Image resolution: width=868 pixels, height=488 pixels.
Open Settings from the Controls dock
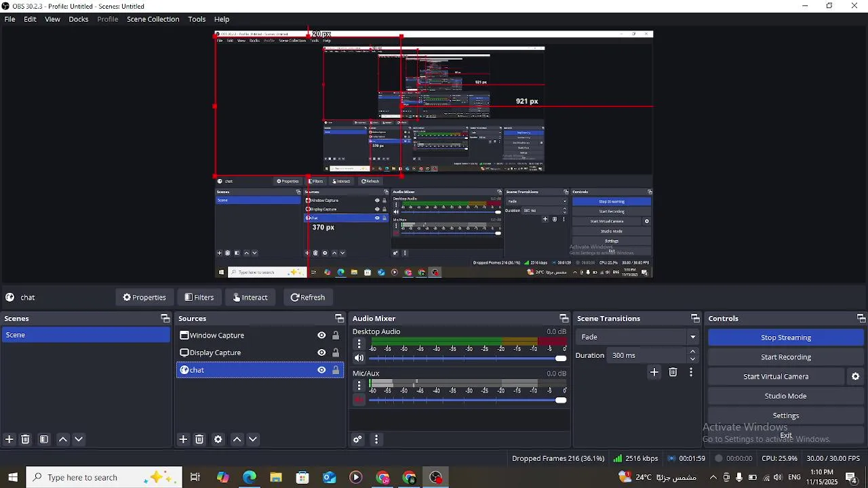(x=786, y=415)
